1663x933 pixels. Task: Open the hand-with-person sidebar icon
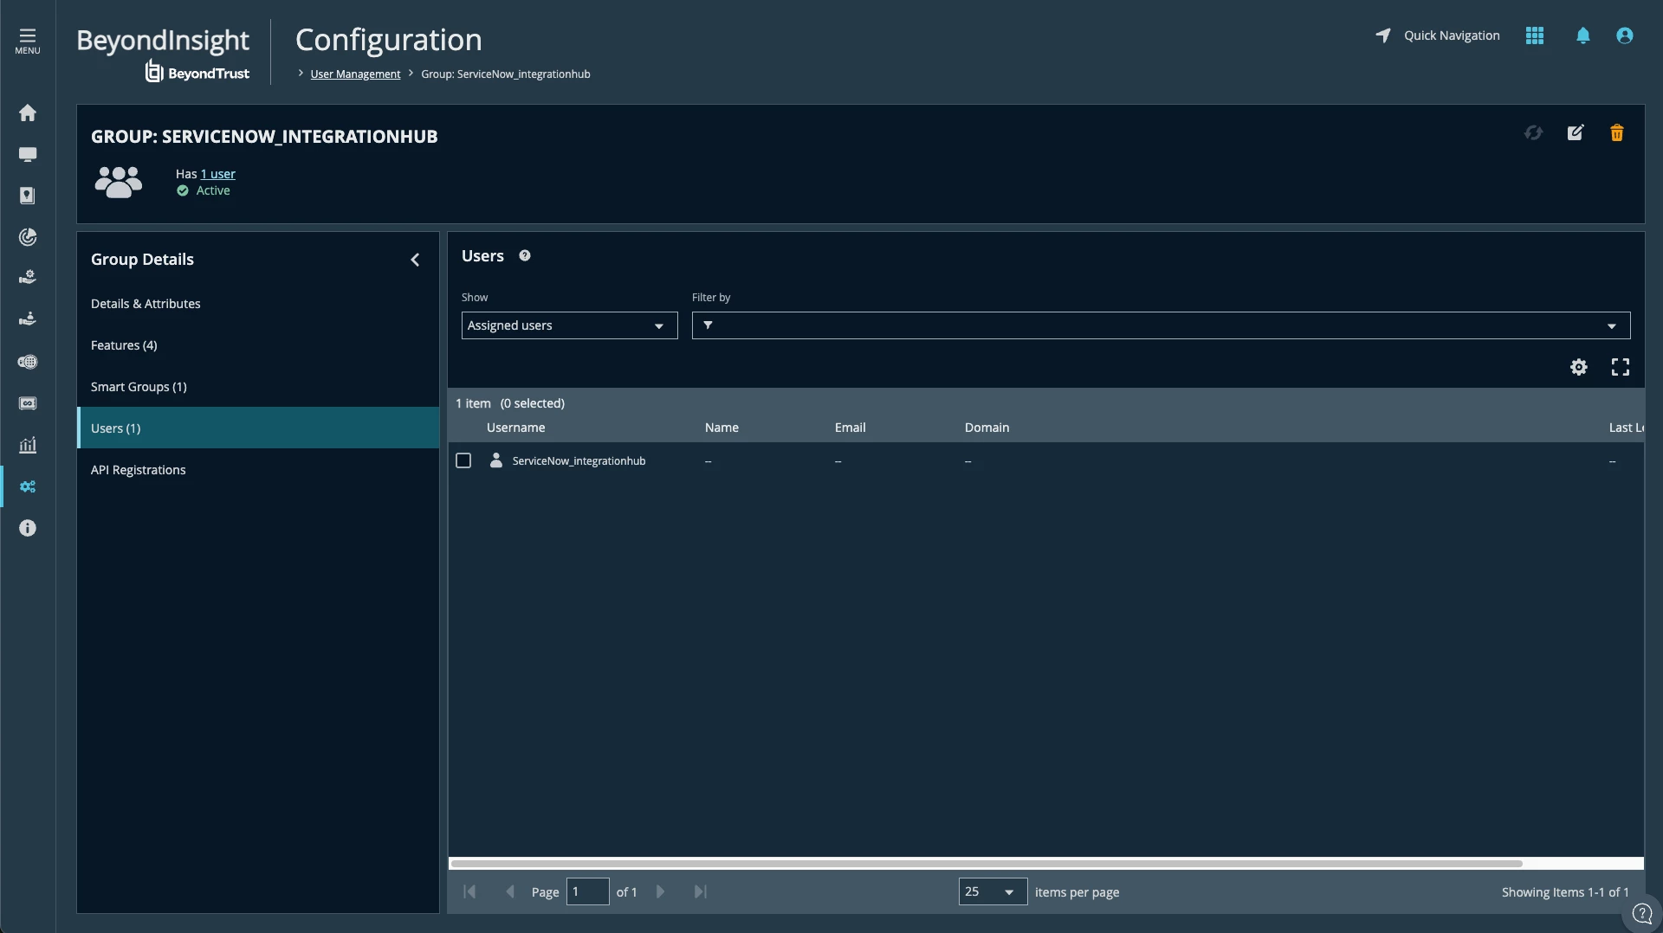[x=28, y=319]
